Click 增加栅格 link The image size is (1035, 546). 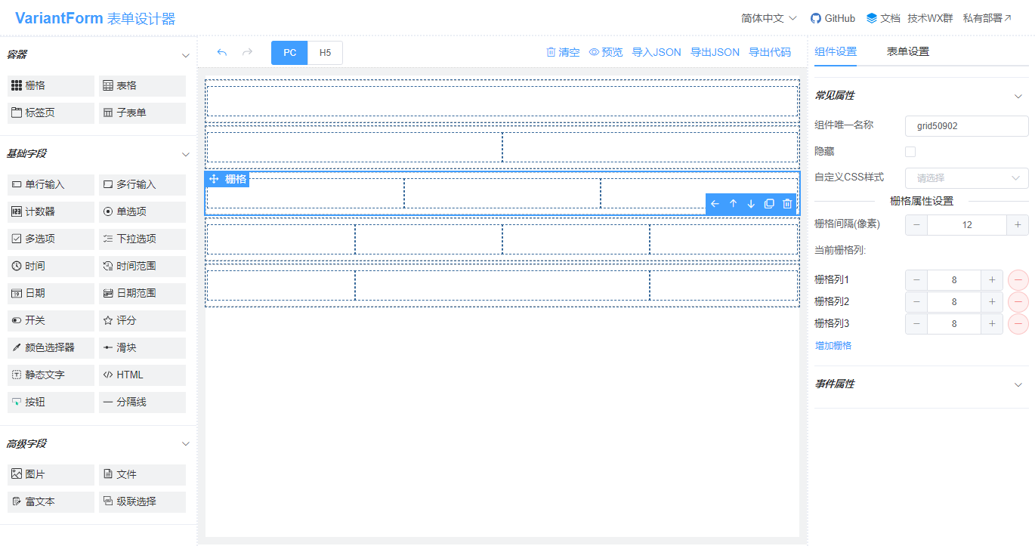[833, 346]
